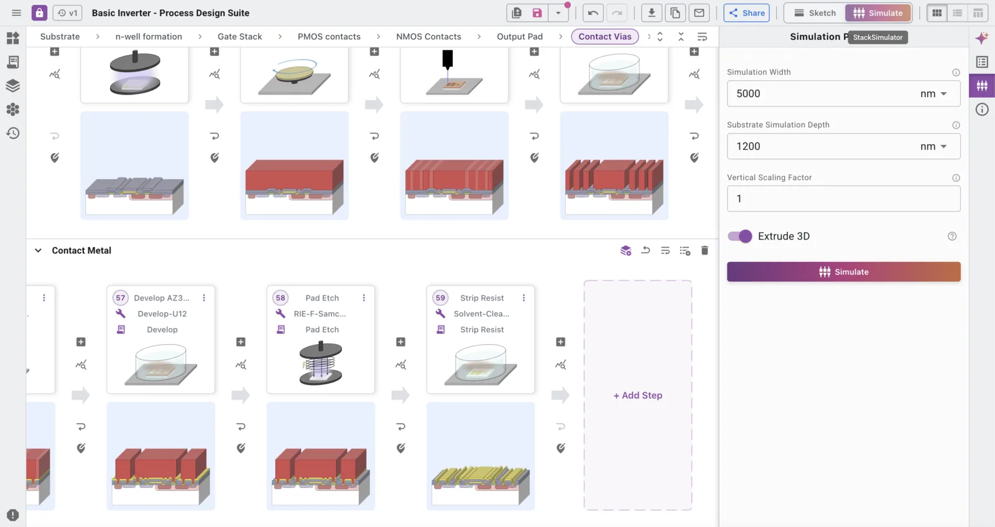Open the Strip Resist step 3D result thumbnail

481,456
